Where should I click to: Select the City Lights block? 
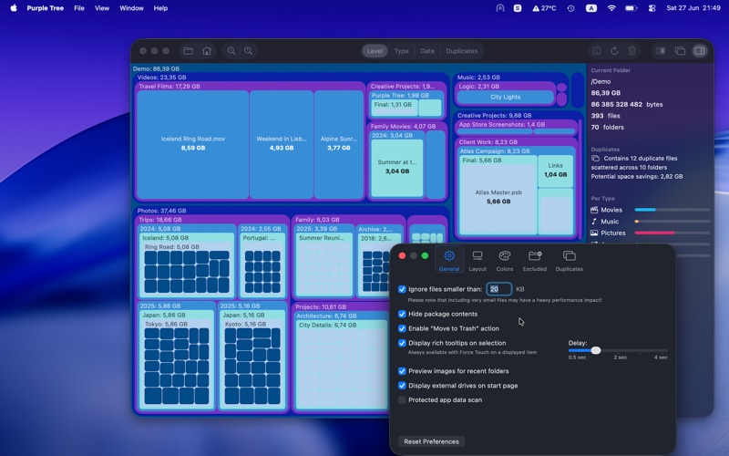tap(506, 98)
